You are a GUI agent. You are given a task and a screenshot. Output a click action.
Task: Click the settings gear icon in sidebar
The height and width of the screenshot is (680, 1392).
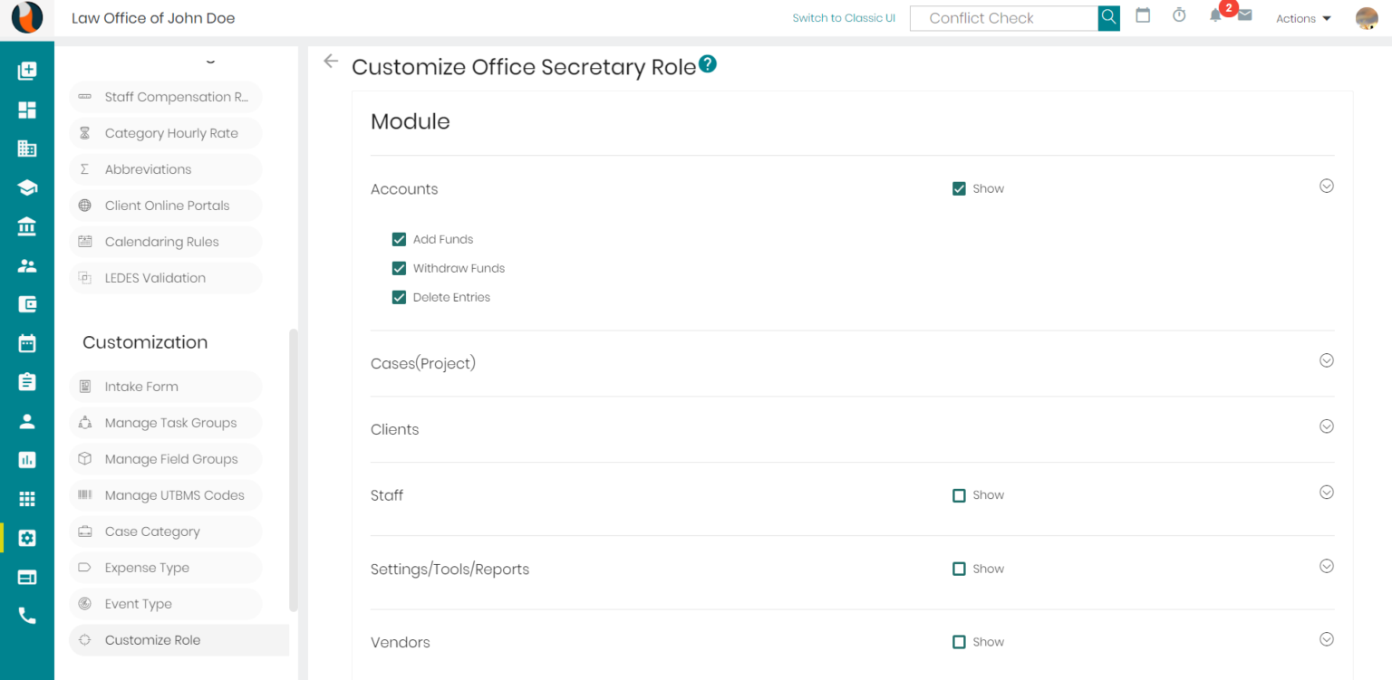click(x=27, y=538)
